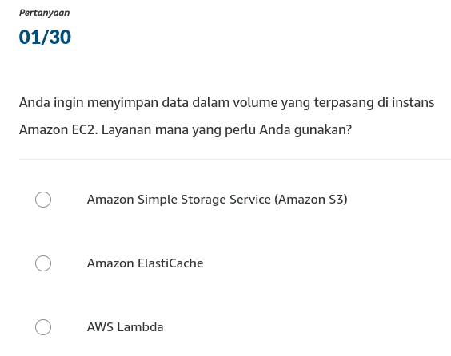The width and height of the screenshot is (451, 356).
Task: Click the 01 current question number
Action: (30, 37)
